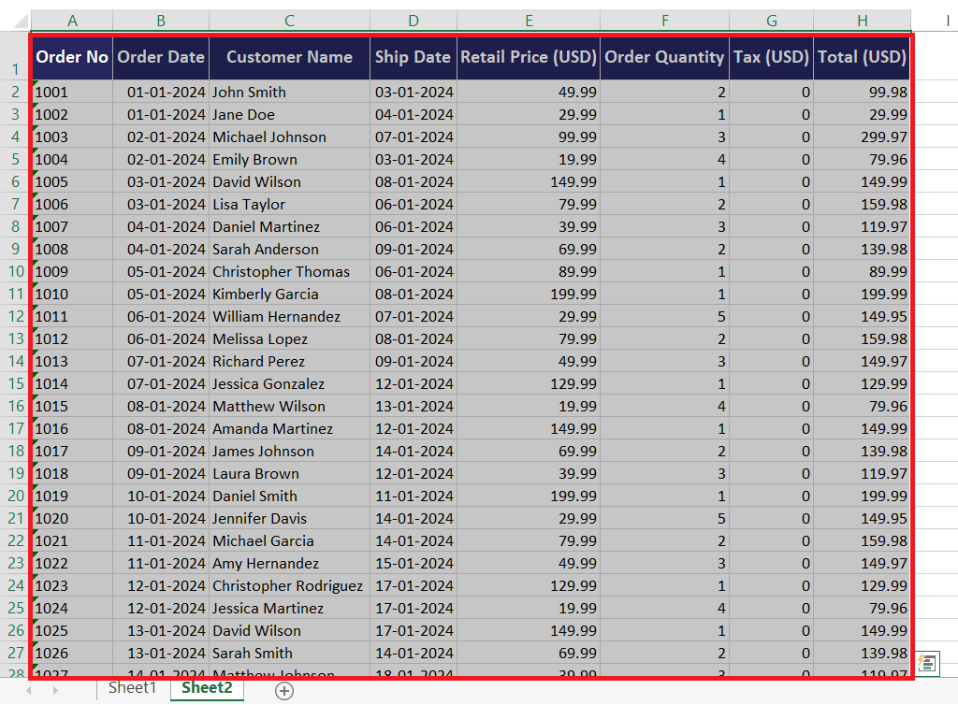Select cell with Kimberly Garcia

click(x=290, y=295)
